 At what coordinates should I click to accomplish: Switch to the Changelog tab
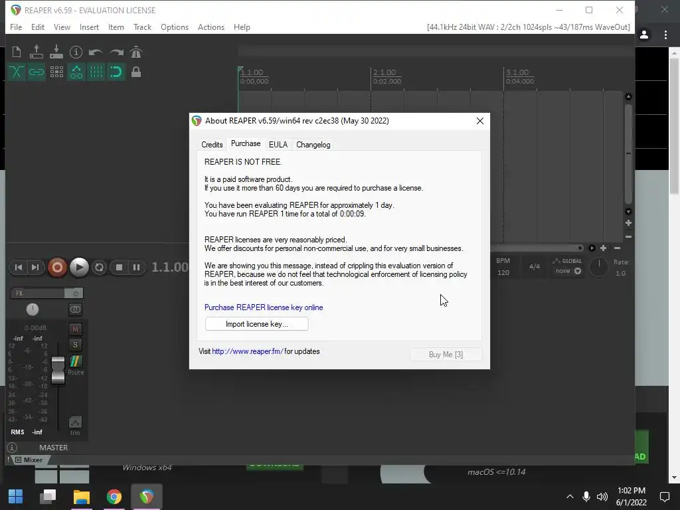point(313,144)
